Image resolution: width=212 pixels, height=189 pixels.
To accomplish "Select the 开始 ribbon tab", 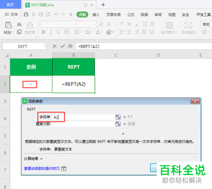I will [82, 14].
